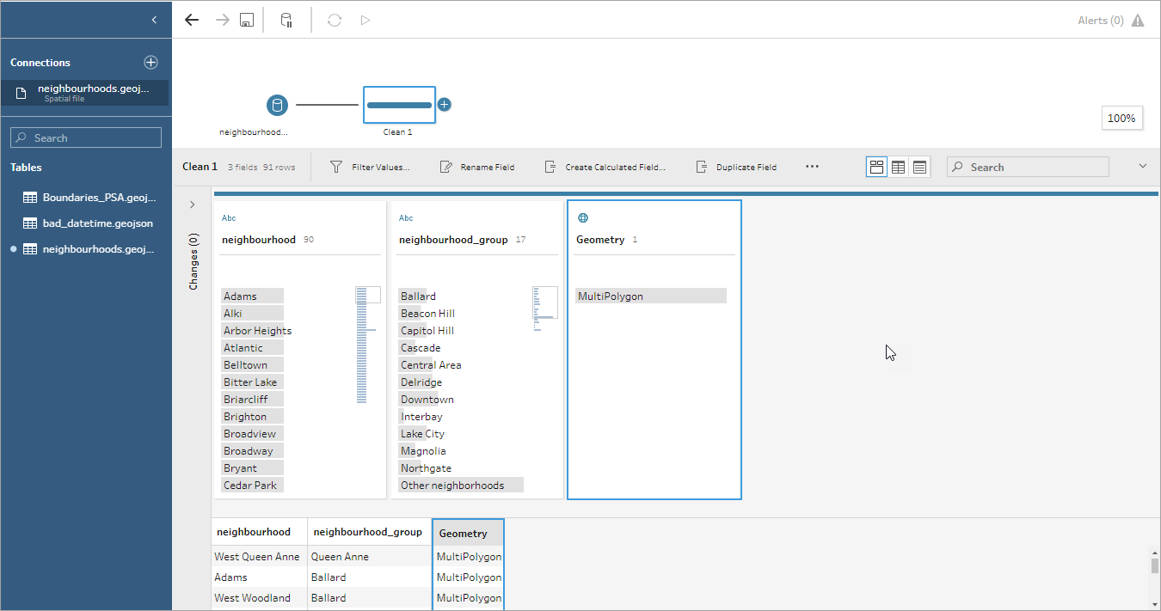This screenshot has height=611, width=1161.
Task: Open more options ellipsis menu
Action: point(812,167)
